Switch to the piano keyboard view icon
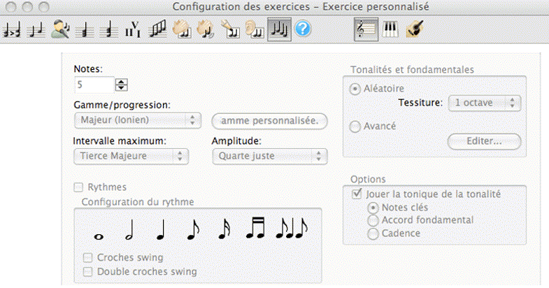 [390, 30]
